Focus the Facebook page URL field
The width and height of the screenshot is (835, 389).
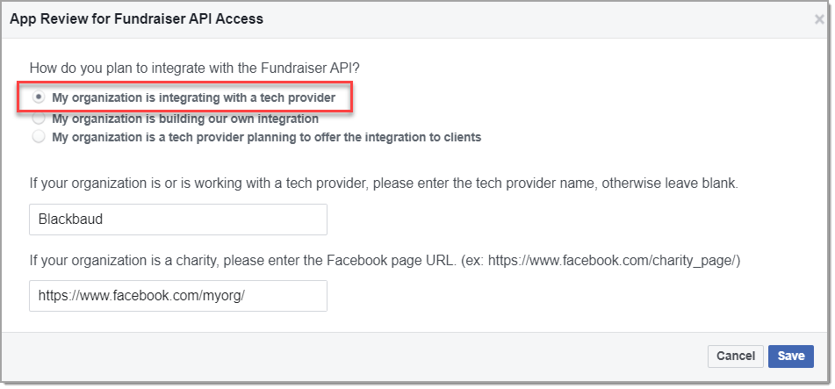tap(178, 296)
